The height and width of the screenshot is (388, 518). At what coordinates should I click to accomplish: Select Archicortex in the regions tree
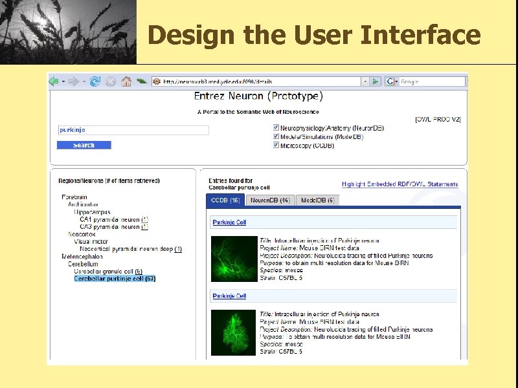click(x=83, y=204)
